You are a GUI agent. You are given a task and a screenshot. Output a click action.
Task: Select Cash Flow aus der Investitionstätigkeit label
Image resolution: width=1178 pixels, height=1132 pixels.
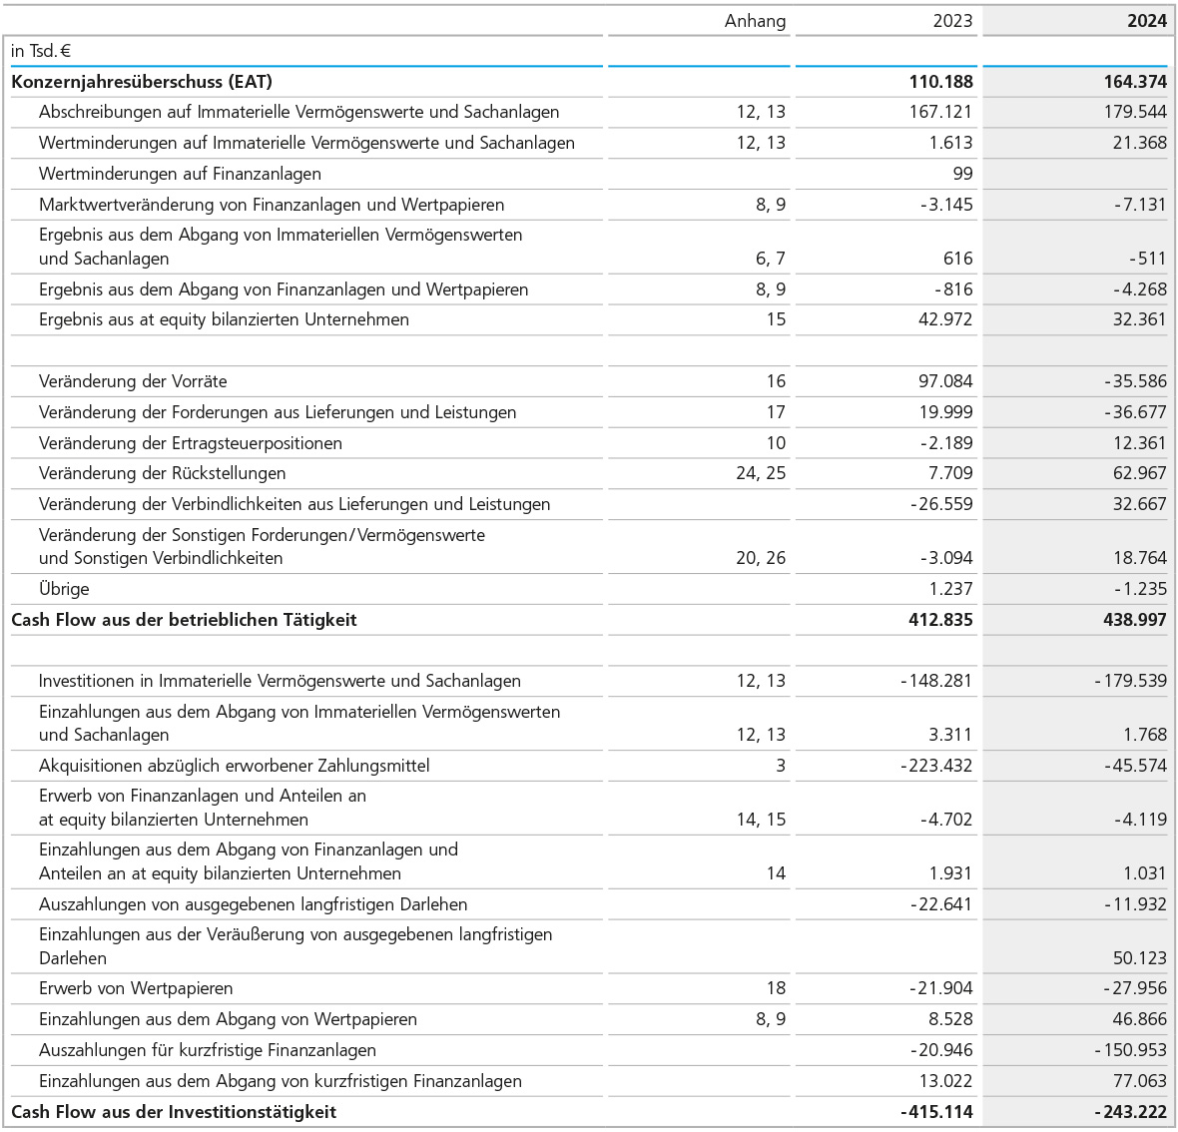point(174,1112)
